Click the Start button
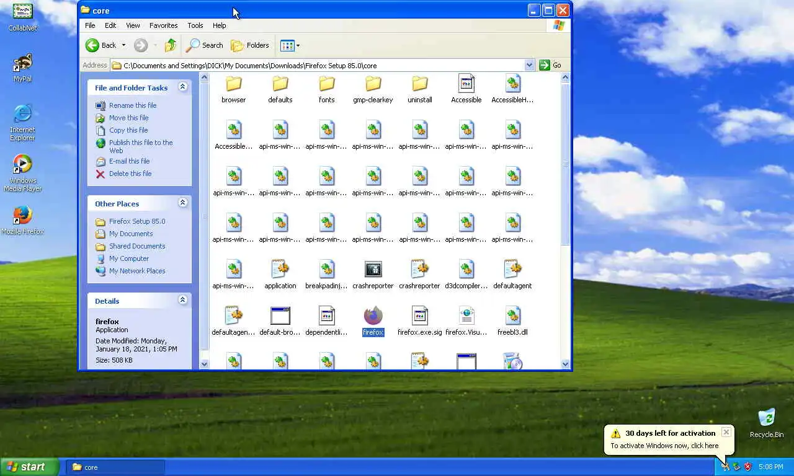The width and height of the screenshot is (794, 476). pos(30,467)
